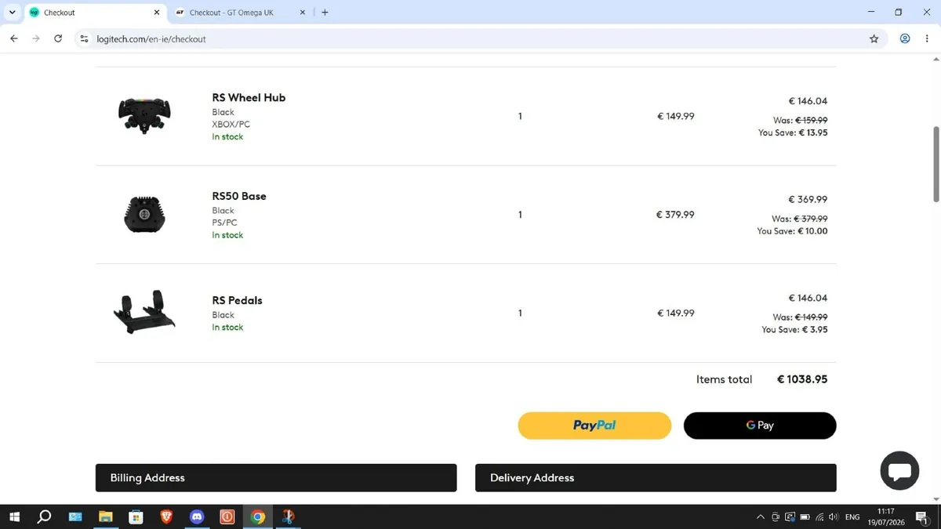Viewport: 941px width, 529px height.
Task: Bookmark this page with the star icon
Action: (874, 38)
